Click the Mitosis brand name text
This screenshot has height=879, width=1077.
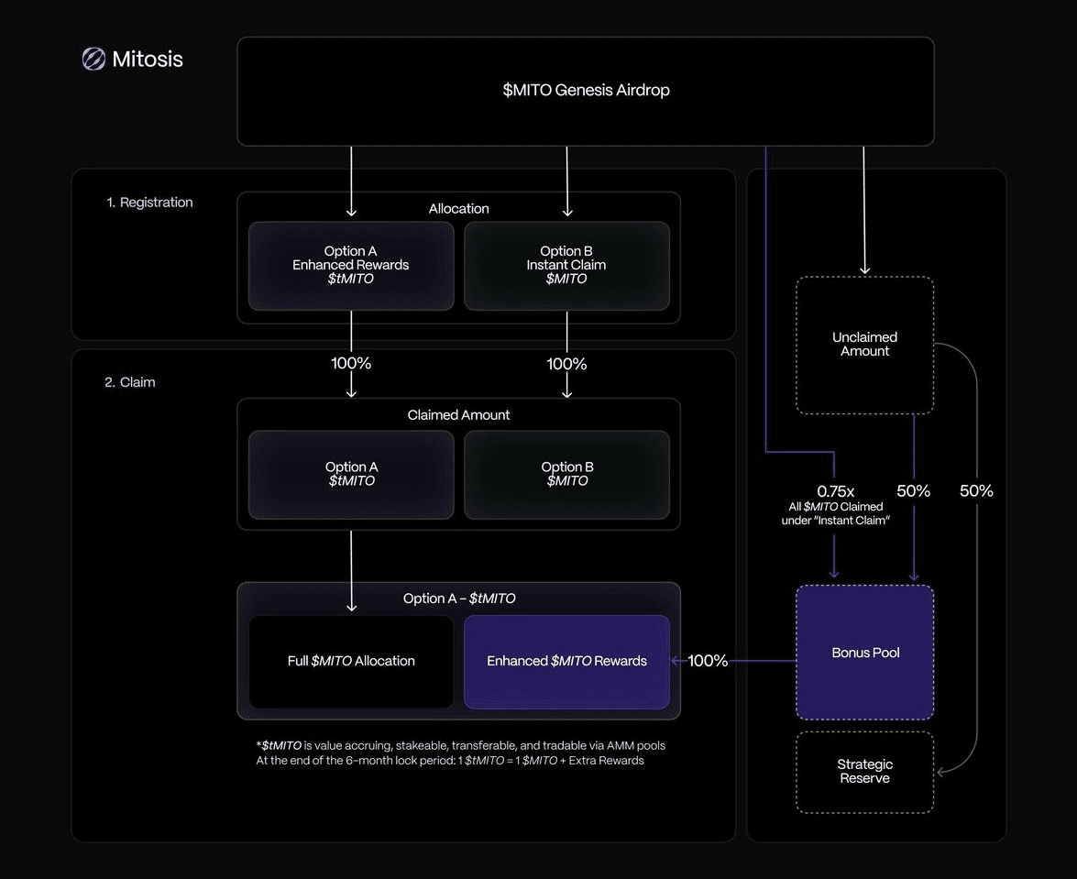click(x=148, y=59)
